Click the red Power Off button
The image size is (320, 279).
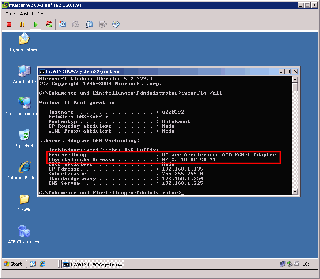(x=9, y=25)
